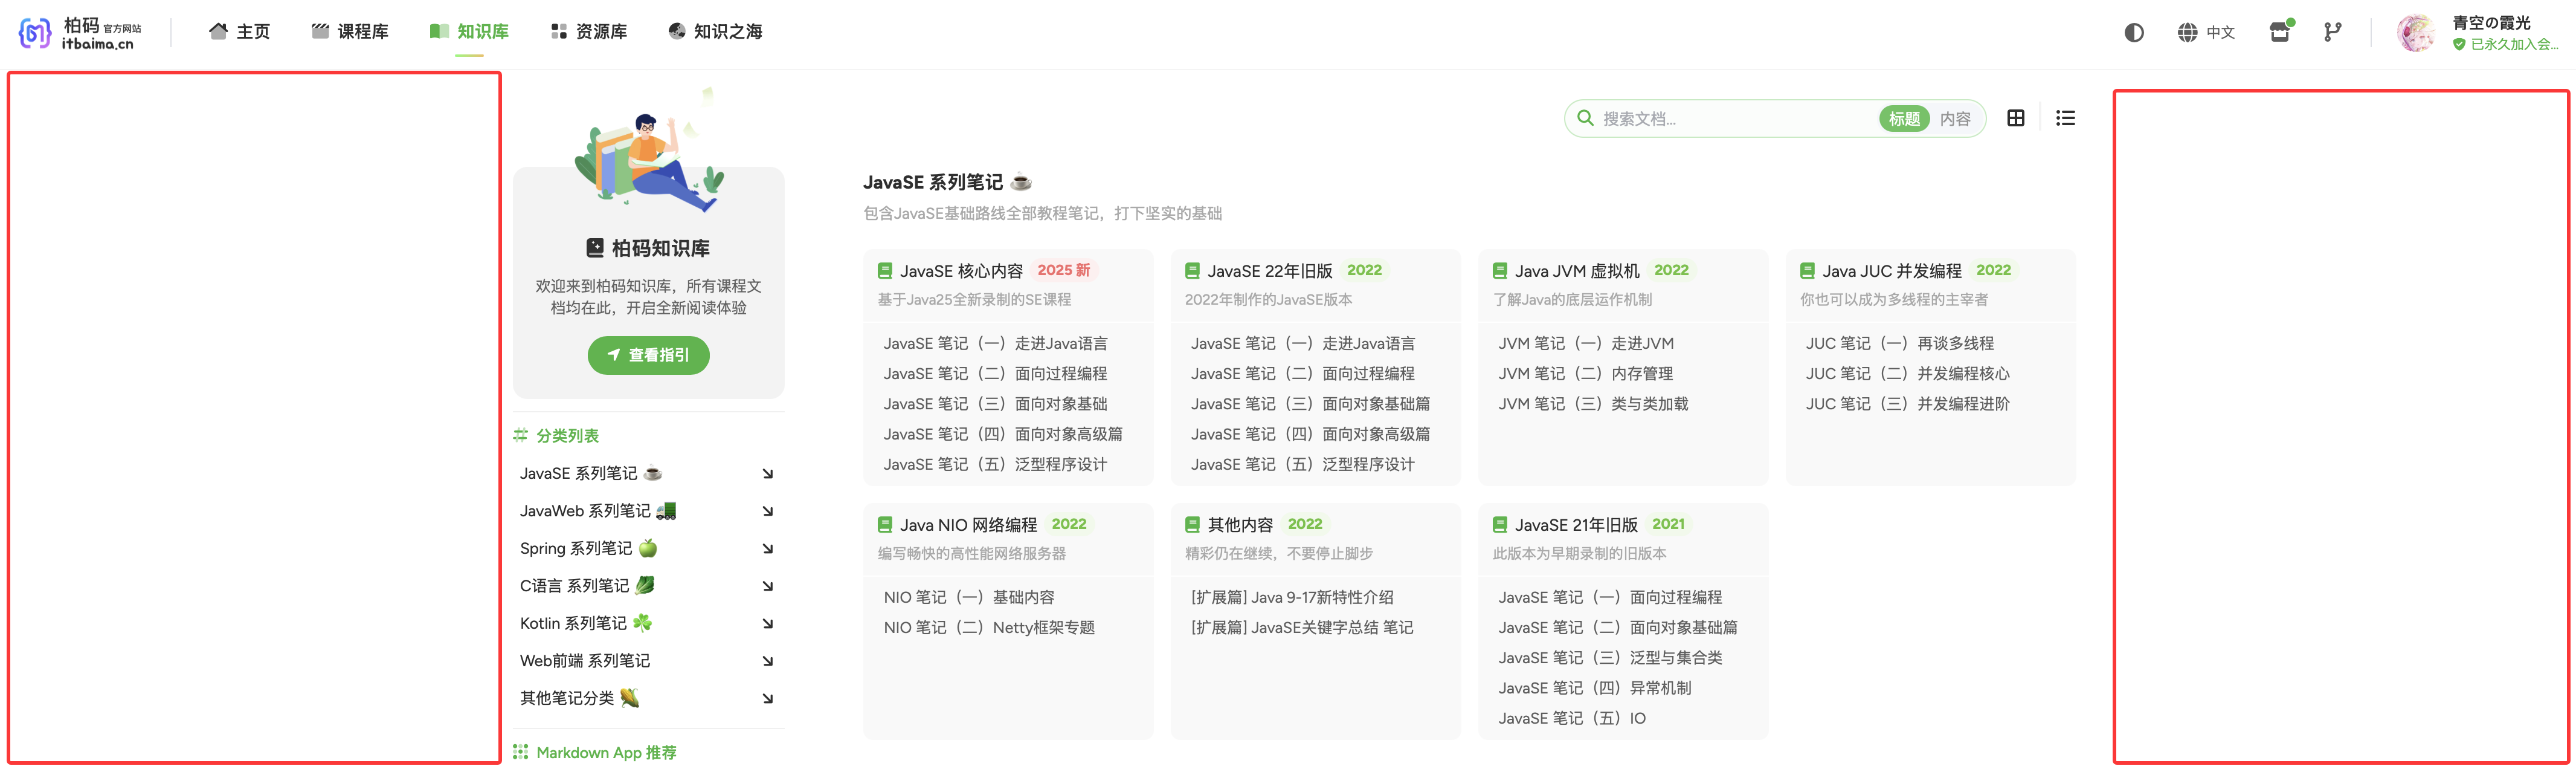Screen dimensions: 2576x769
Task: Click the green 查看指引 button
Action: (648, 355)
